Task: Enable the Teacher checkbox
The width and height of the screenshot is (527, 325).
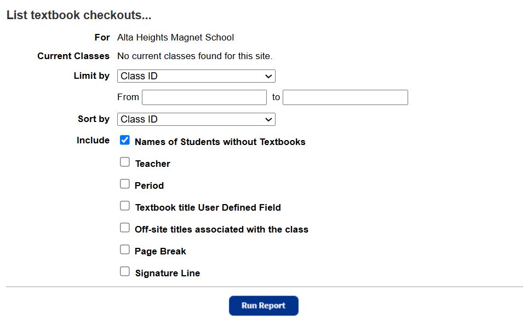Action: click(x=125, y=162)
